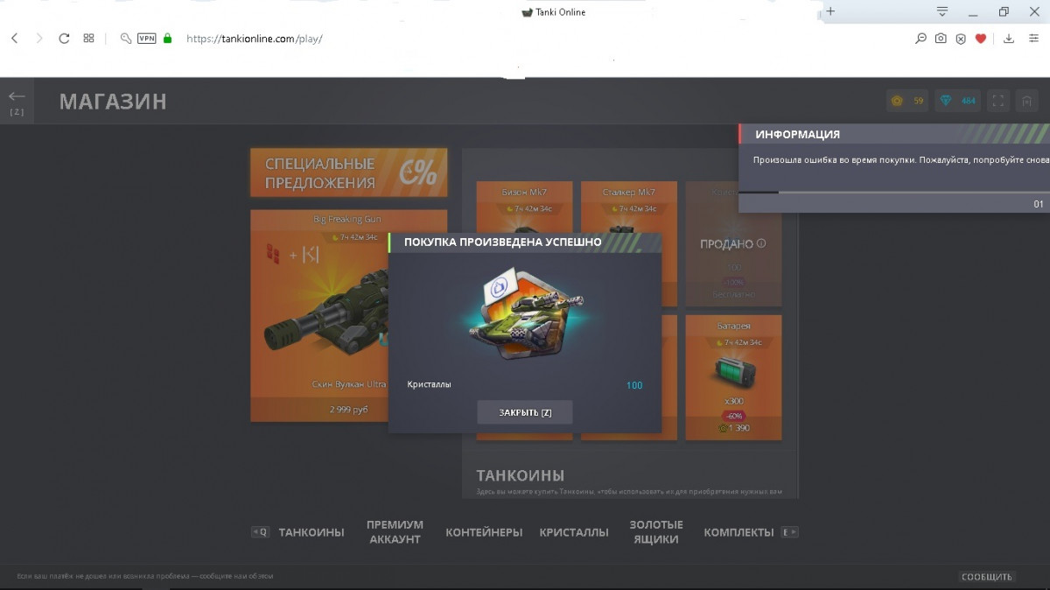
Task: Click the 100 crystals amount
Action: (634, 385)
